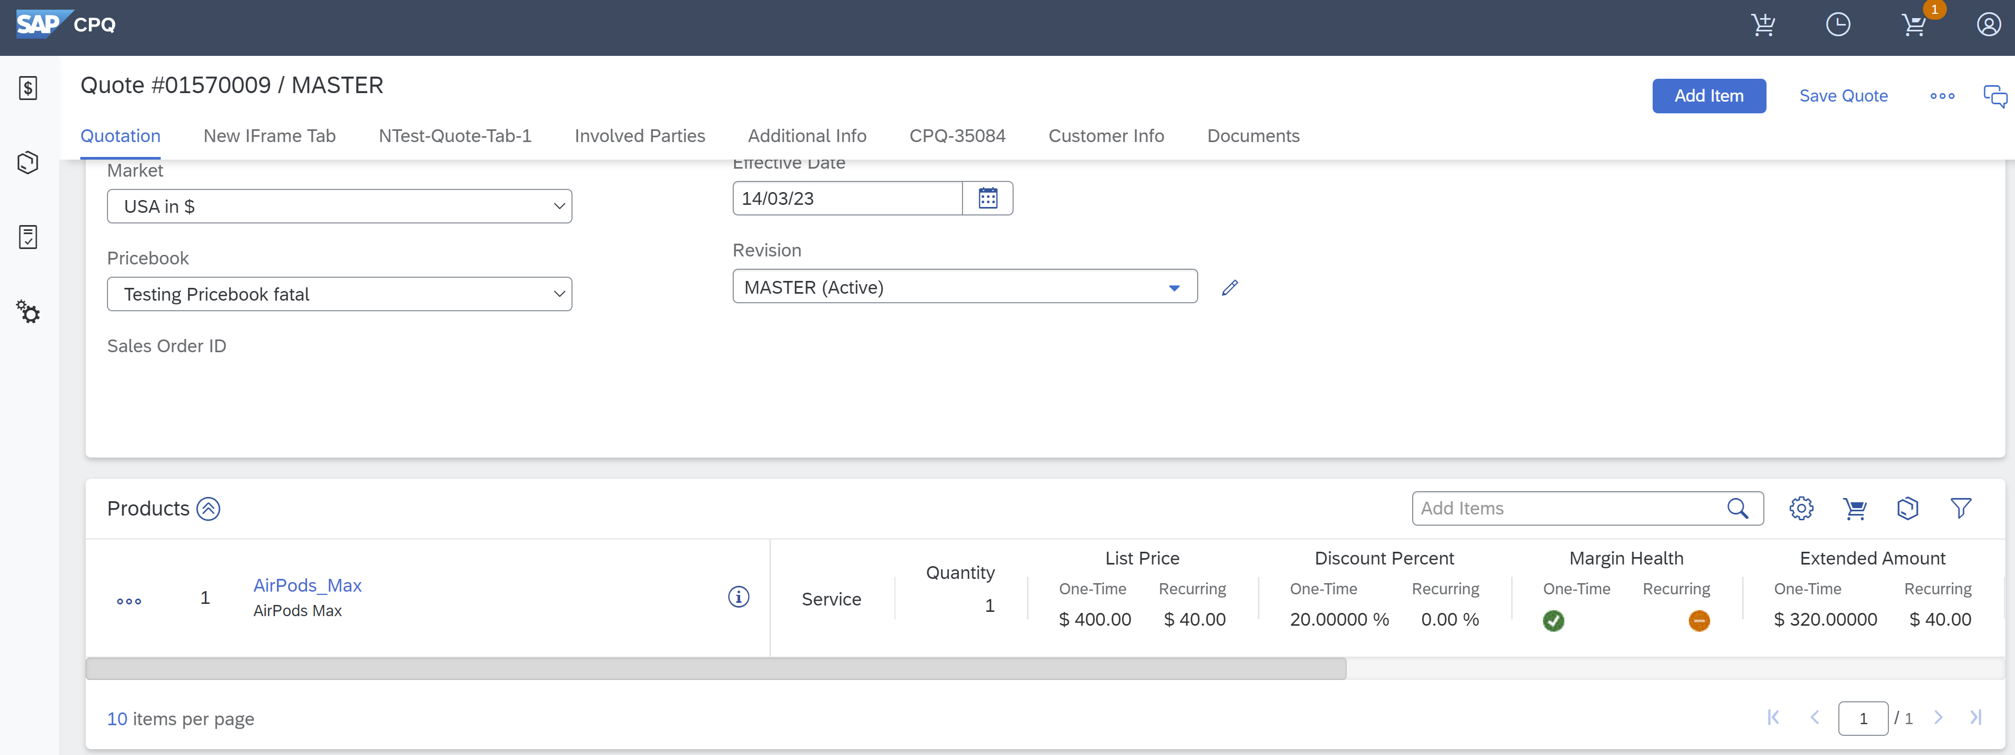Switch to Documents tab
The height and width of the screenshot is (755, 2015).
point(1253,136)
